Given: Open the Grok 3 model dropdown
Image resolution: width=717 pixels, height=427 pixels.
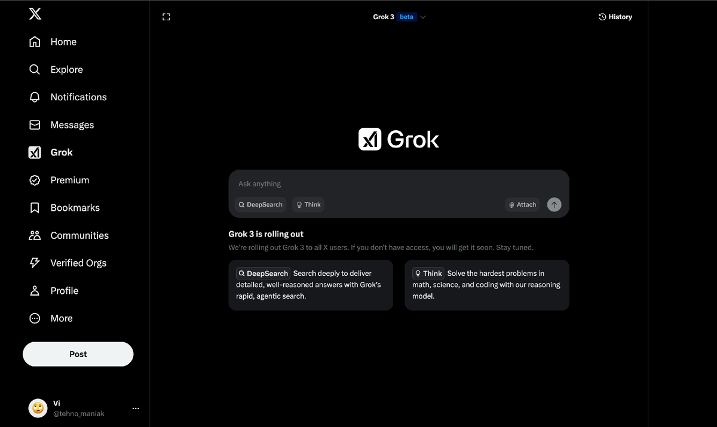Looking at the screenshot, I should pyautogui.click(x=399, y=17).
